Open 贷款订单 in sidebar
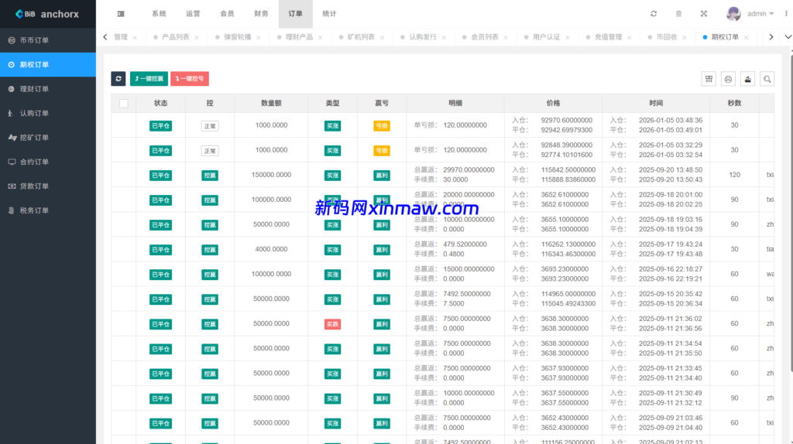This screenshot has height=444, width=793. (x=48, y=186)
